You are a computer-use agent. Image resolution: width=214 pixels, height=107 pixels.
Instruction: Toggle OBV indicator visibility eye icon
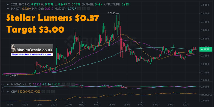(43, 92)
